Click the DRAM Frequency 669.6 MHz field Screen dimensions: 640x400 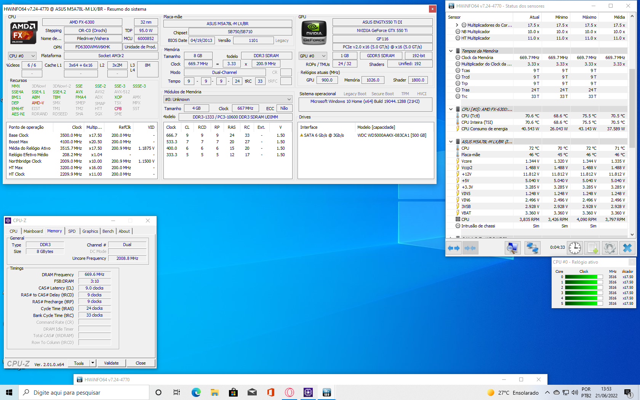(x=94, y=274)
